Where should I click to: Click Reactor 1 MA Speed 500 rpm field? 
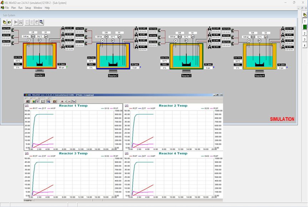[x=61, y=67]
